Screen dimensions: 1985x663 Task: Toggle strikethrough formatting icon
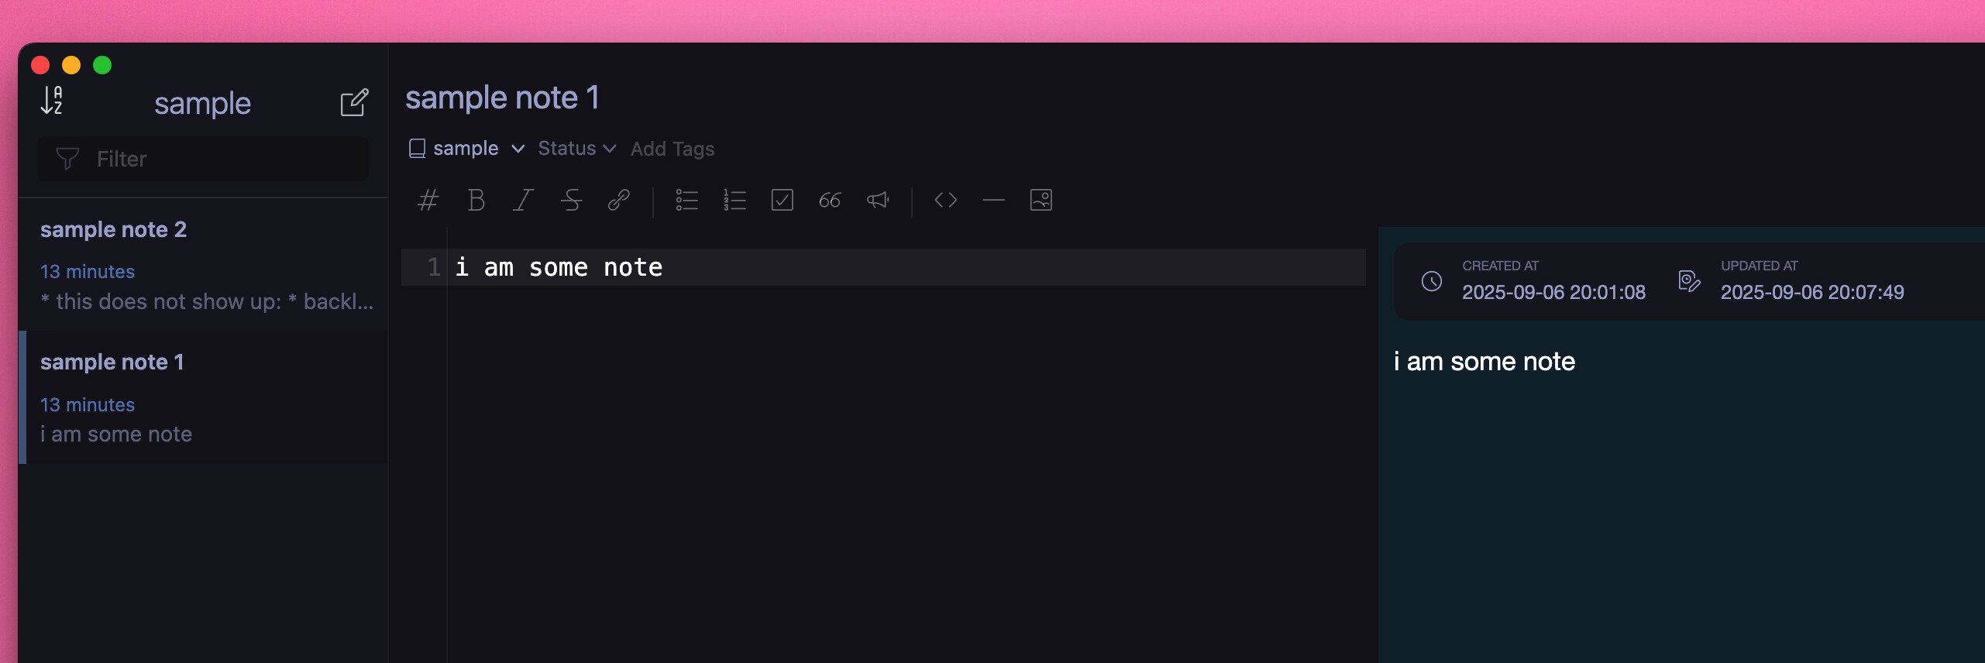571,201
